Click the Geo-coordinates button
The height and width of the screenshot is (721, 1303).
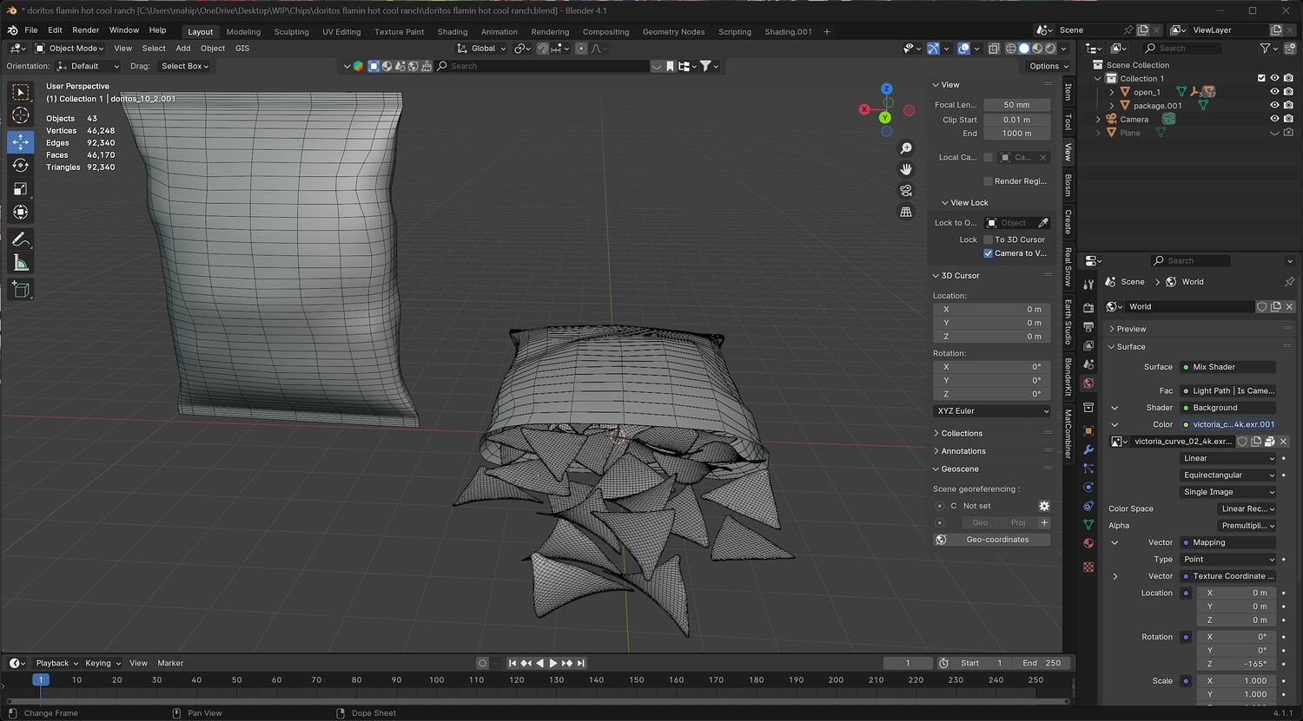[996, 540]
